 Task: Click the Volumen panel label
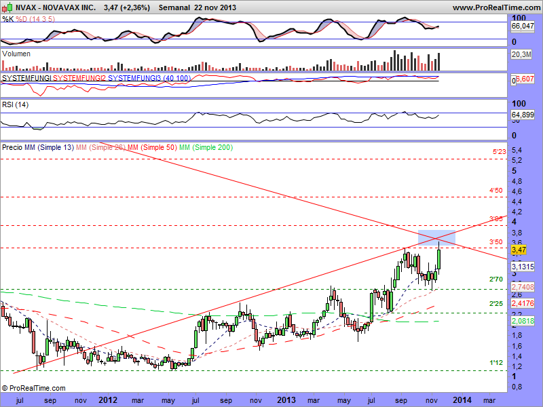click(x=16, y=54)
